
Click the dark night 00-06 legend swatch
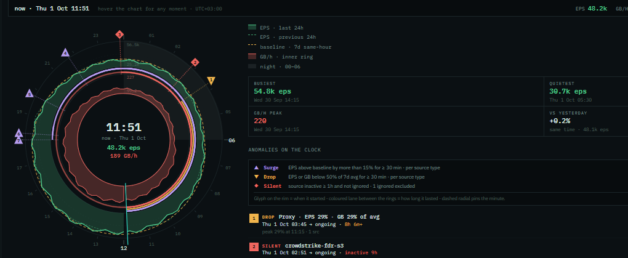(252, 67)
